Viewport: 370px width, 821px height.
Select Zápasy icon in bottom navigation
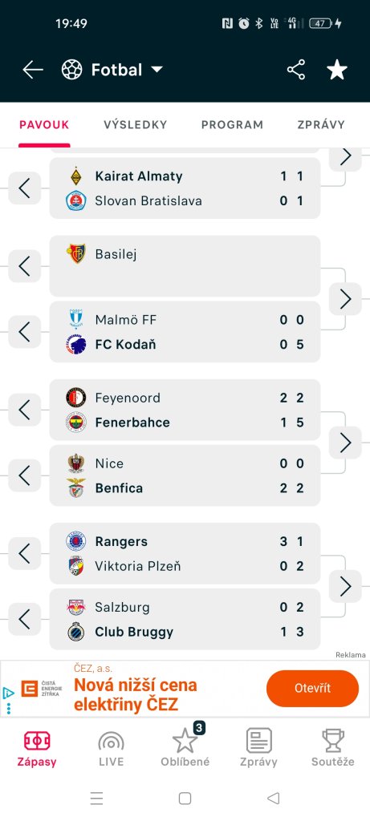coord(37,749)
